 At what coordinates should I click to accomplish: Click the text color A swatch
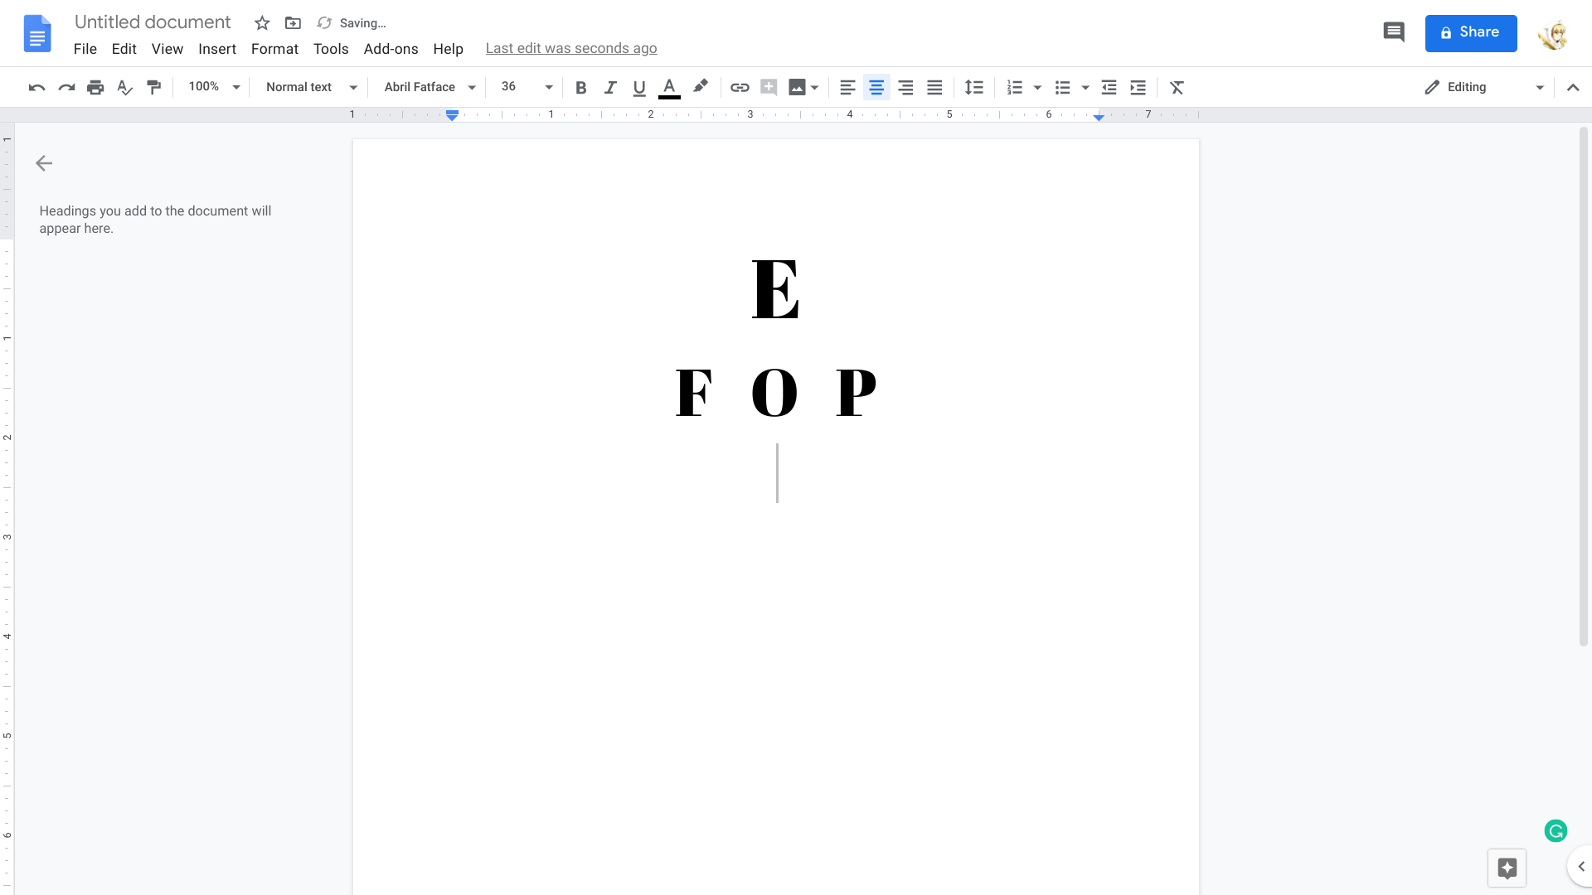pos(669,87)
